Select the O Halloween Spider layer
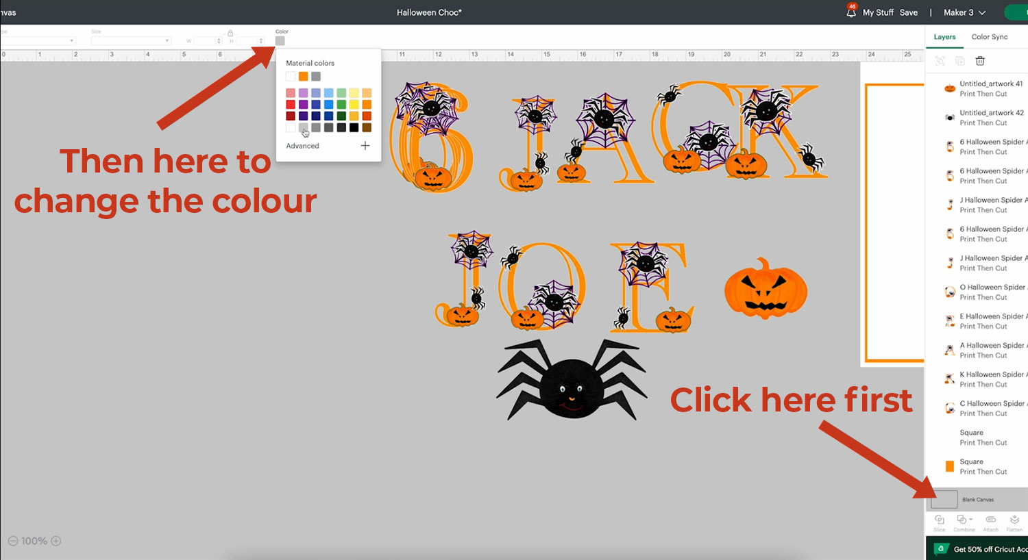 pos(977,292)
